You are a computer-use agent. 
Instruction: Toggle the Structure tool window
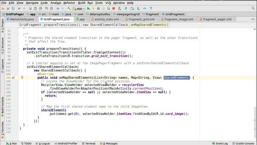point(2,46)
